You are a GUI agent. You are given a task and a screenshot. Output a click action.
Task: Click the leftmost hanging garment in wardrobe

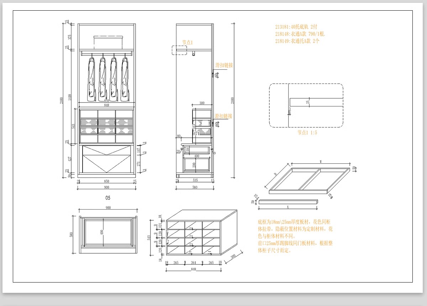point(91,78)
